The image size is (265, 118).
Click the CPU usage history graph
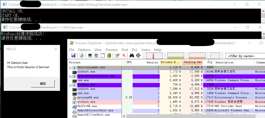pos(154,55)
